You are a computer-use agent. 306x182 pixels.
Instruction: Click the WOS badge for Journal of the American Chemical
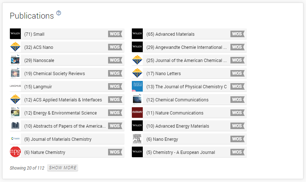(237, 60)
